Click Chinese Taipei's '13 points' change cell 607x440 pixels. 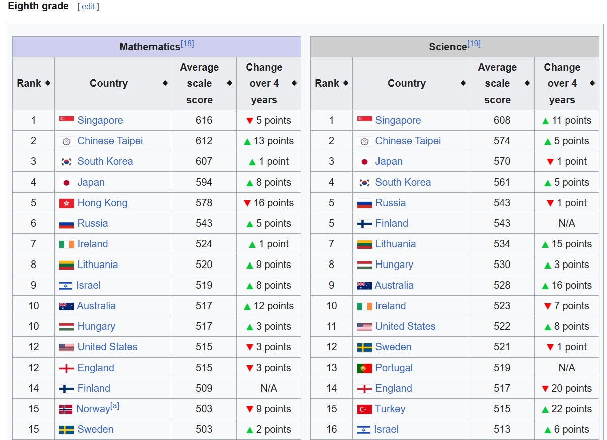[x=269, y=141]
